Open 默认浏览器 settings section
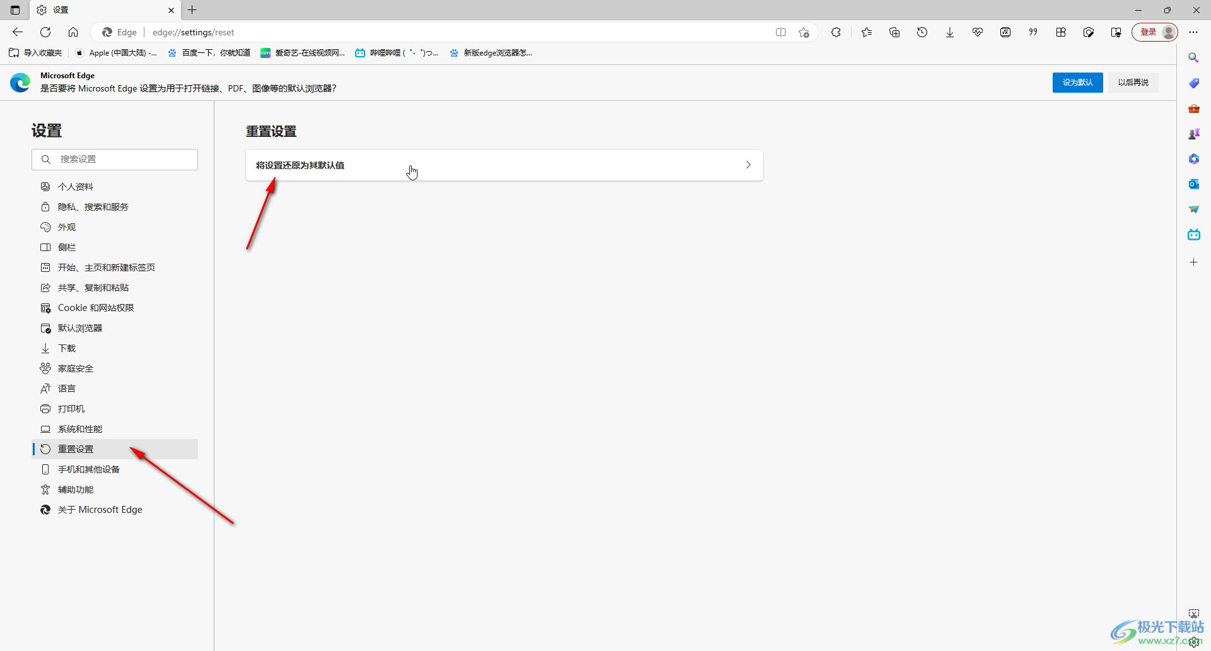 pyautogui.click(x=115, y=328)
